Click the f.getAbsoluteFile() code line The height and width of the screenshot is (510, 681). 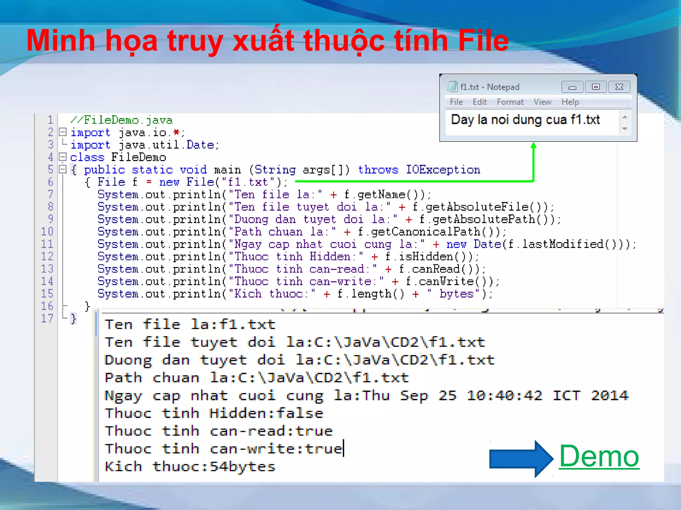point(326,207)
